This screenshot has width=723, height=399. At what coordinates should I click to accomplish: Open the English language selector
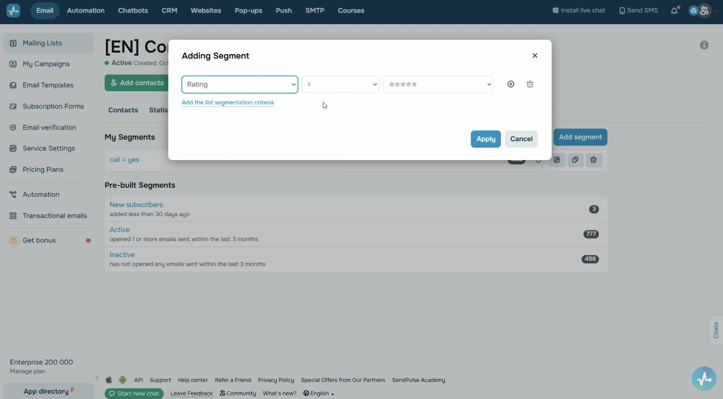click(319, 393)
